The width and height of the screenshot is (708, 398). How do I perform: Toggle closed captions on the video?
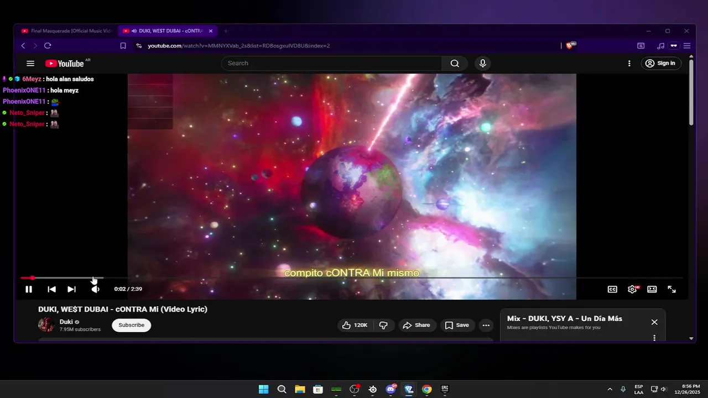612,289
